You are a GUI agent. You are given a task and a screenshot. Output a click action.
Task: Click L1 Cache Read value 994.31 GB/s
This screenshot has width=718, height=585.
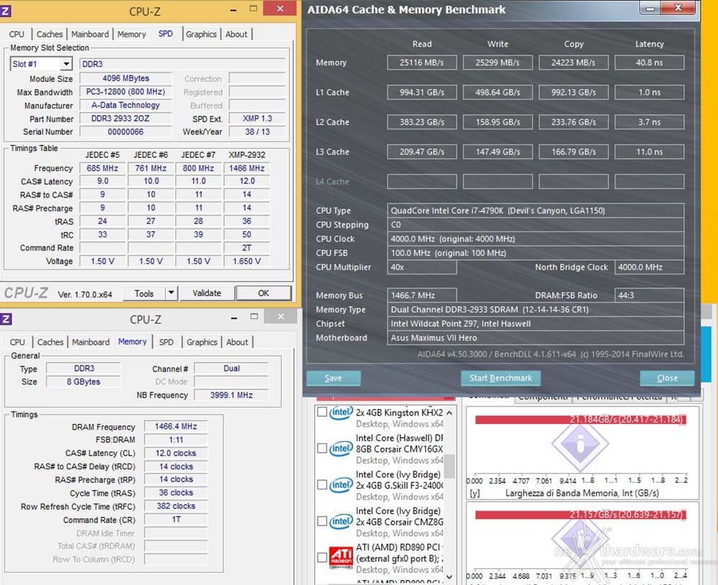click(x=421, y=92)
